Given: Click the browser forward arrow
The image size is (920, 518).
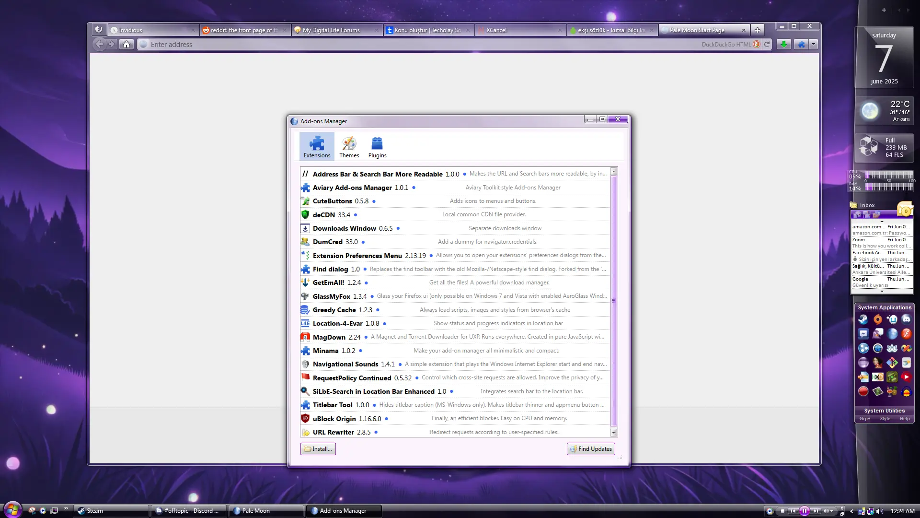Looking at the screenshot, I should pos(111,44).
